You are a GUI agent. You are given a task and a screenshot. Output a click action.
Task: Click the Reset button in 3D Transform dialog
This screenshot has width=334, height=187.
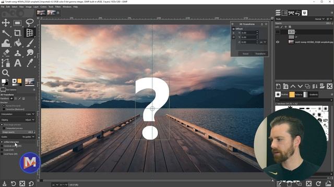click(246, 54)
